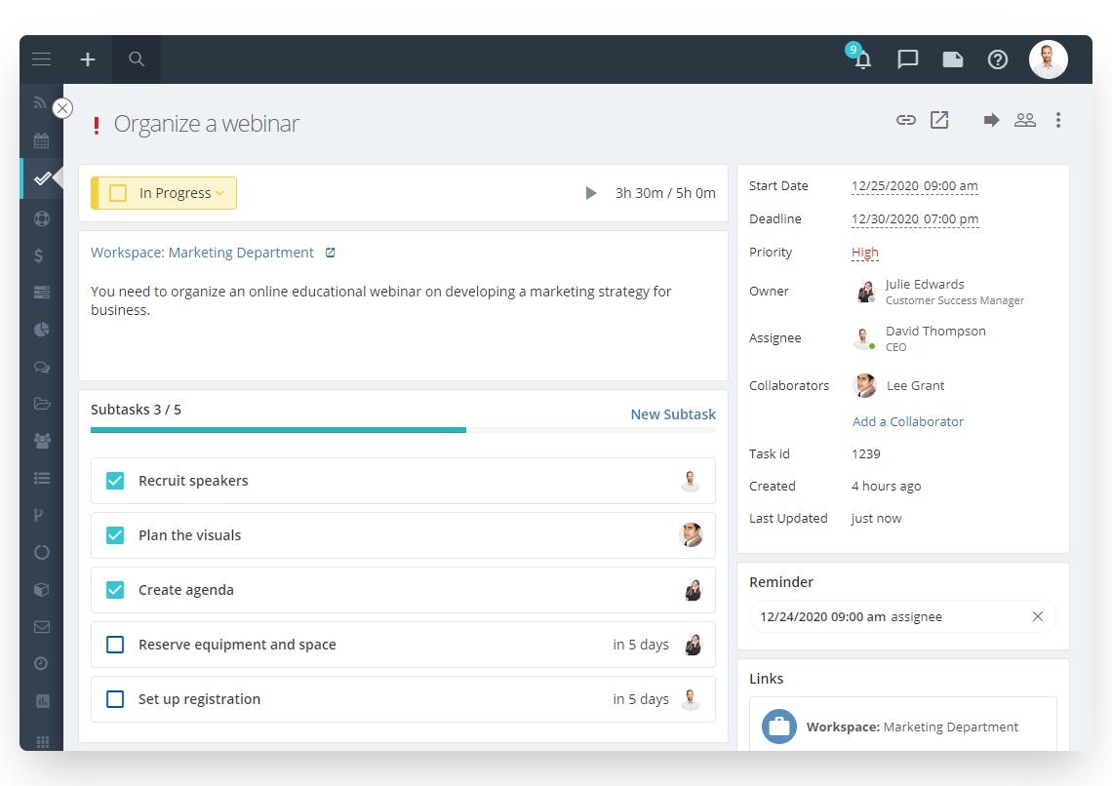Click assignee avatar on Plan the visuals row
This screenshot has width=1112, height=786.
[691, 535]
